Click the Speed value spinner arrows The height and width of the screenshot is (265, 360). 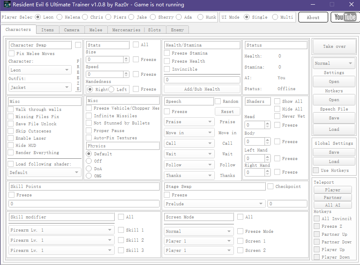pos(126,74)
